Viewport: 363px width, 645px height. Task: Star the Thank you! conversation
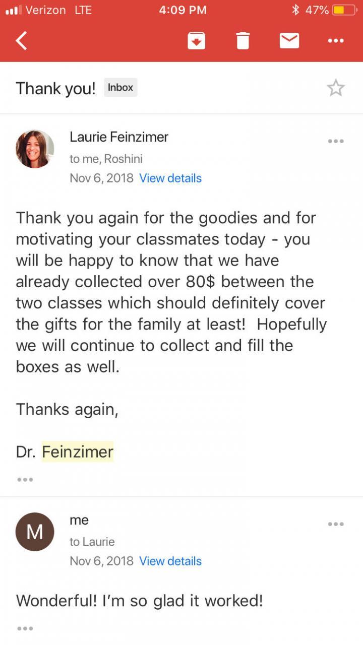tap(336, 88)
